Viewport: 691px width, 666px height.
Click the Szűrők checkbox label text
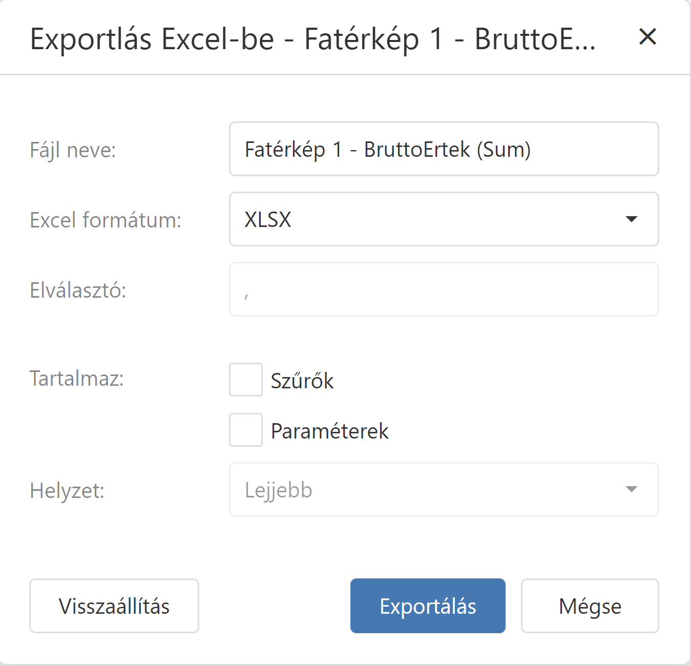[x=302, y=381]
